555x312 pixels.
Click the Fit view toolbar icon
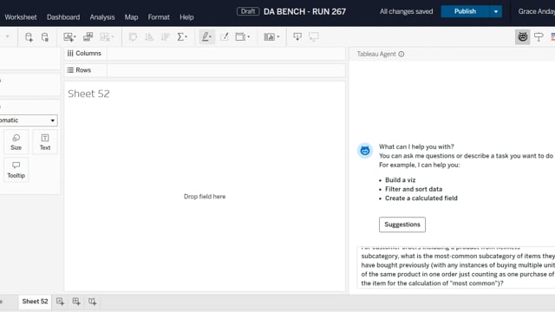(240, 36)
